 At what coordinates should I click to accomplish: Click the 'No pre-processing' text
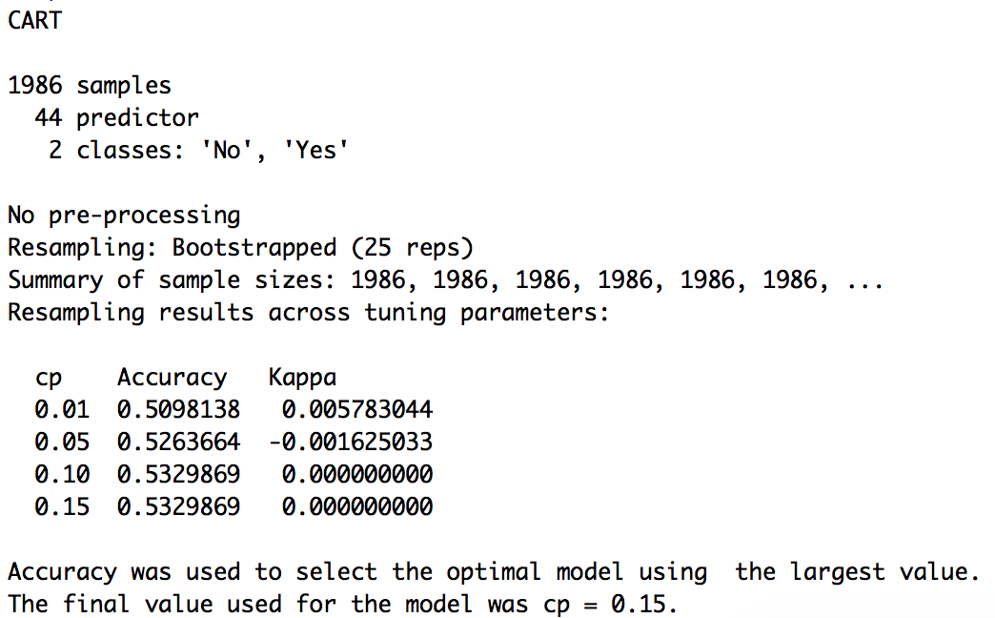(x=124, y=216)
